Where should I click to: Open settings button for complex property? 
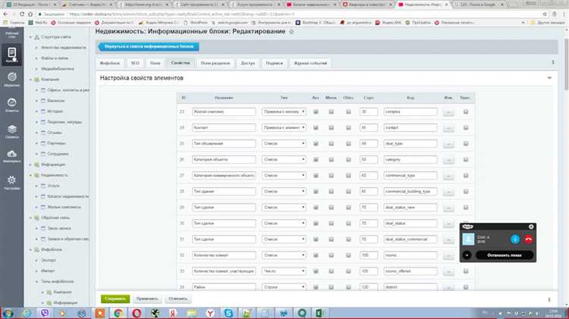tap(448, 112)
